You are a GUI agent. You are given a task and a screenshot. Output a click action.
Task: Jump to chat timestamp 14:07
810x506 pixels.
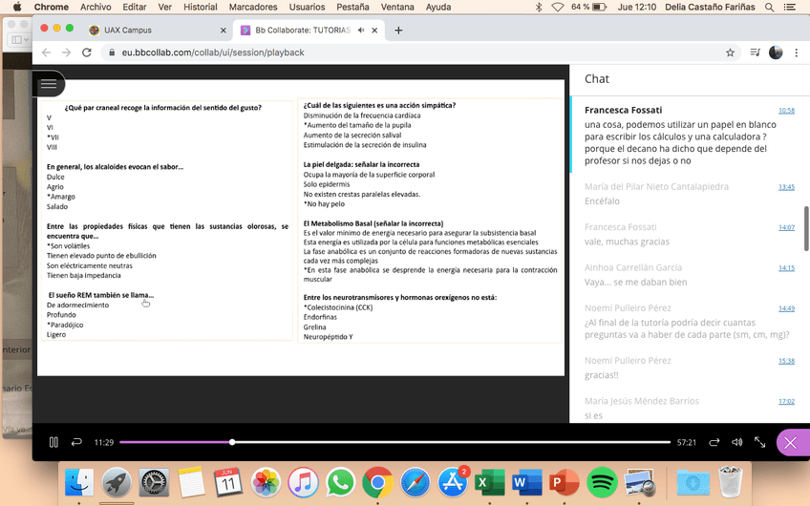(786, 227)
